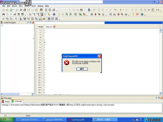The image size is (163, 122).
Task: Click the yellow question mark help icon
Action: [133, 14]
